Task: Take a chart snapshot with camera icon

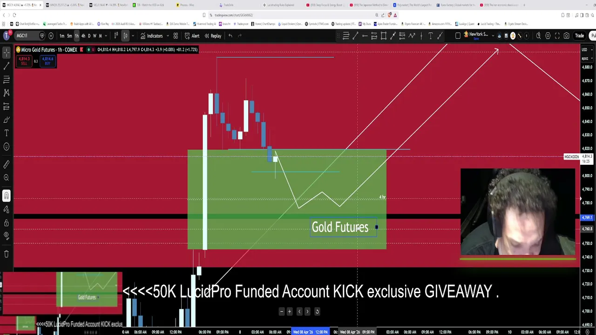Action: coord(567,36)
